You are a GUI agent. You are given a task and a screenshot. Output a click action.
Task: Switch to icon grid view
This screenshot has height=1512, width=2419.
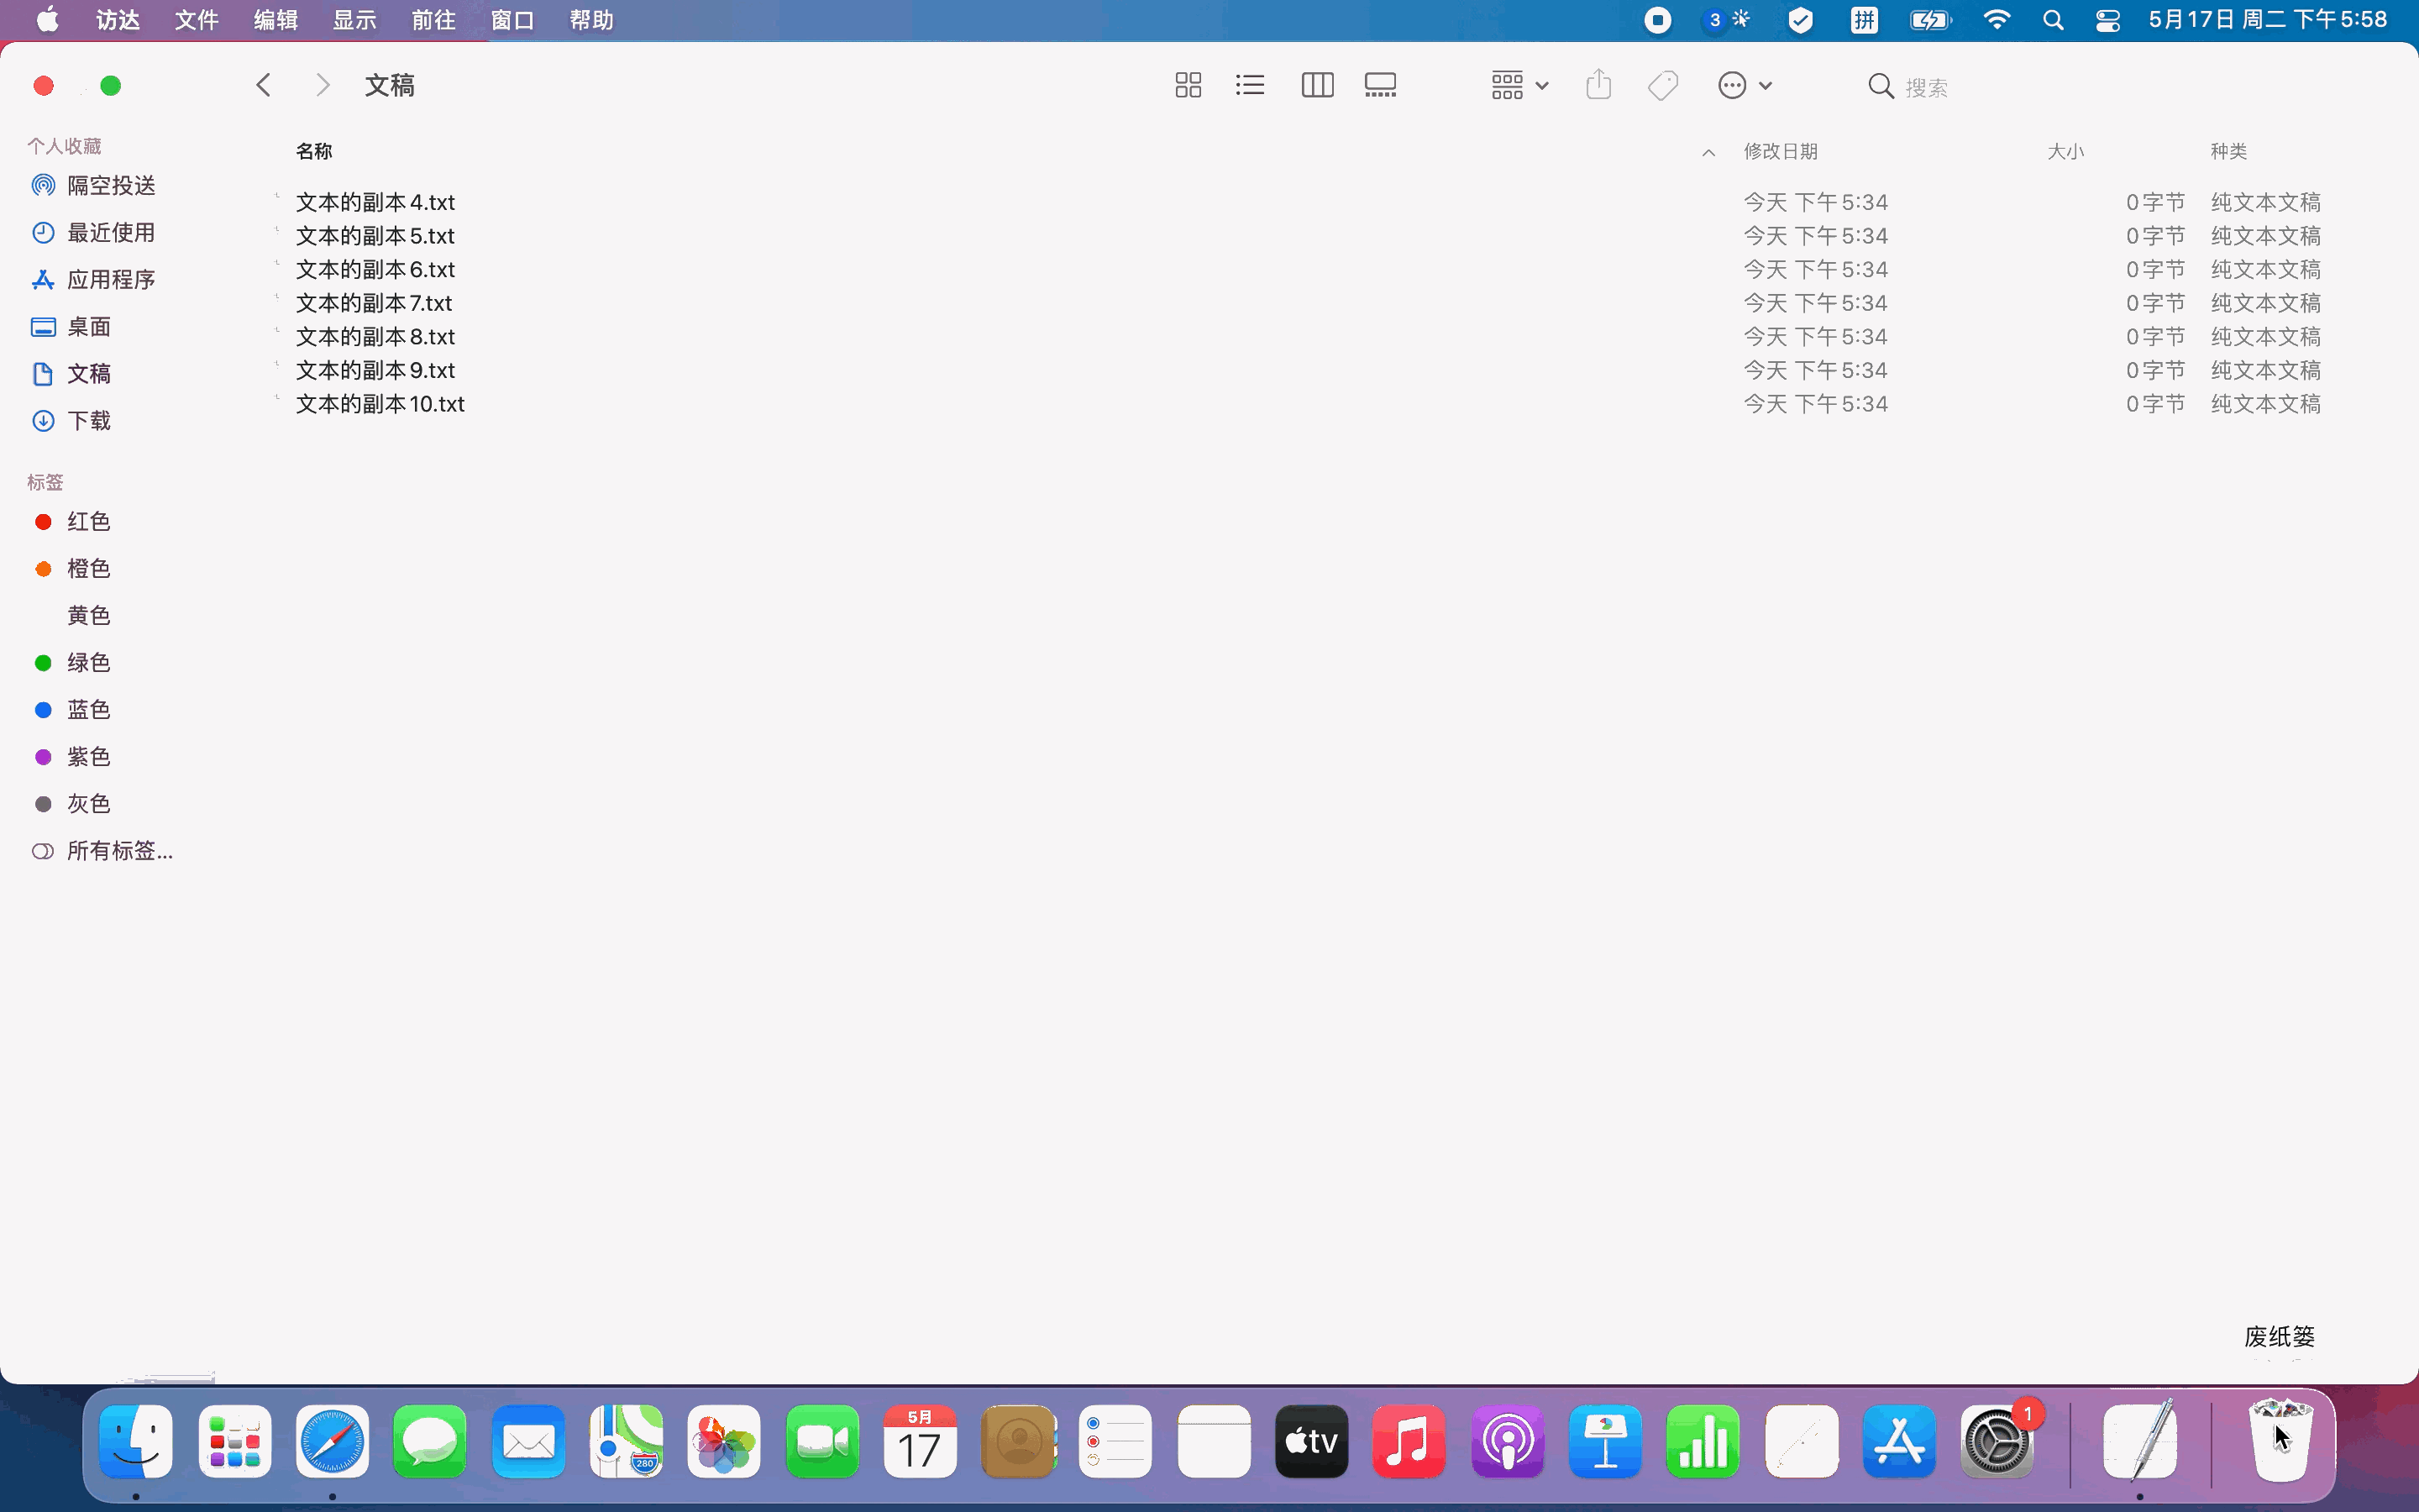[x=1188, y=85]
